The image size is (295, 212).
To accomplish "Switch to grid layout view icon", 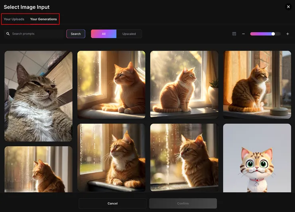I will [x=234, y=34].
